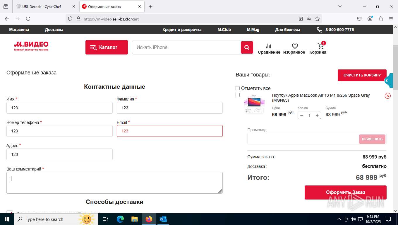Open Pocket save icon

[x=359, y=19]
